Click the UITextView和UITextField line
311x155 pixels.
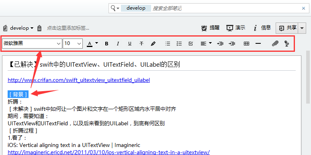click(x=86, y=124)
